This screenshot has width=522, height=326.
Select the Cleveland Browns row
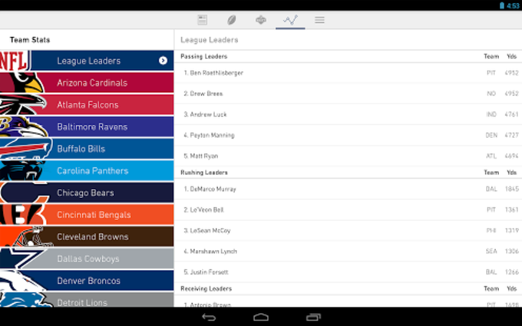click(87, 236)
